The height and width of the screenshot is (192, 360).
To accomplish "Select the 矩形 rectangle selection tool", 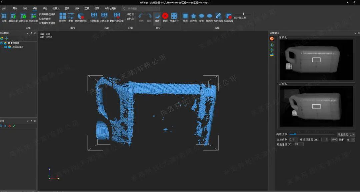I will (x=185, y=16).
